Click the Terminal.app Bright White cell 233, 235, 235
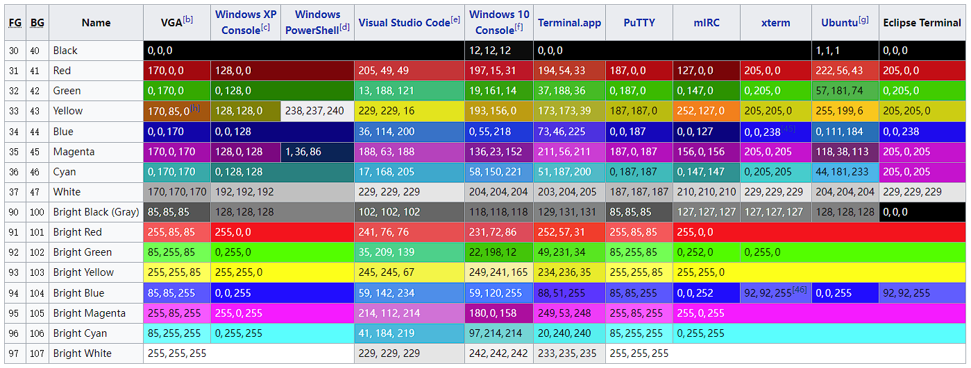Image resolution: width=971 pixels, height=368 pixels. tap(569, 353)
